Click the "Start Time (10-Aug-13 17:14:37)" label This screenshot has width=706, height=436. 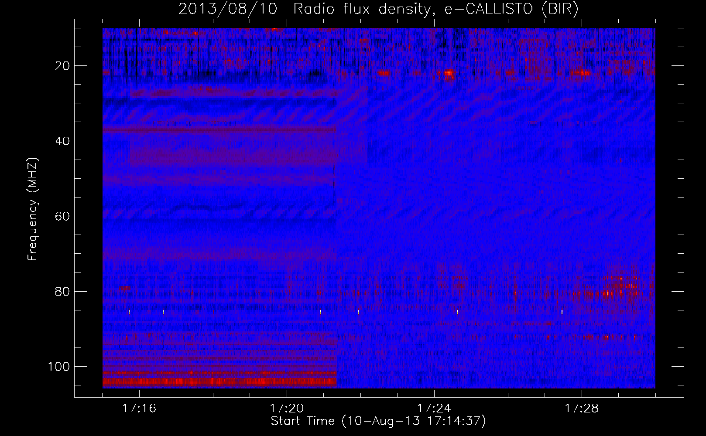(378, 421)
